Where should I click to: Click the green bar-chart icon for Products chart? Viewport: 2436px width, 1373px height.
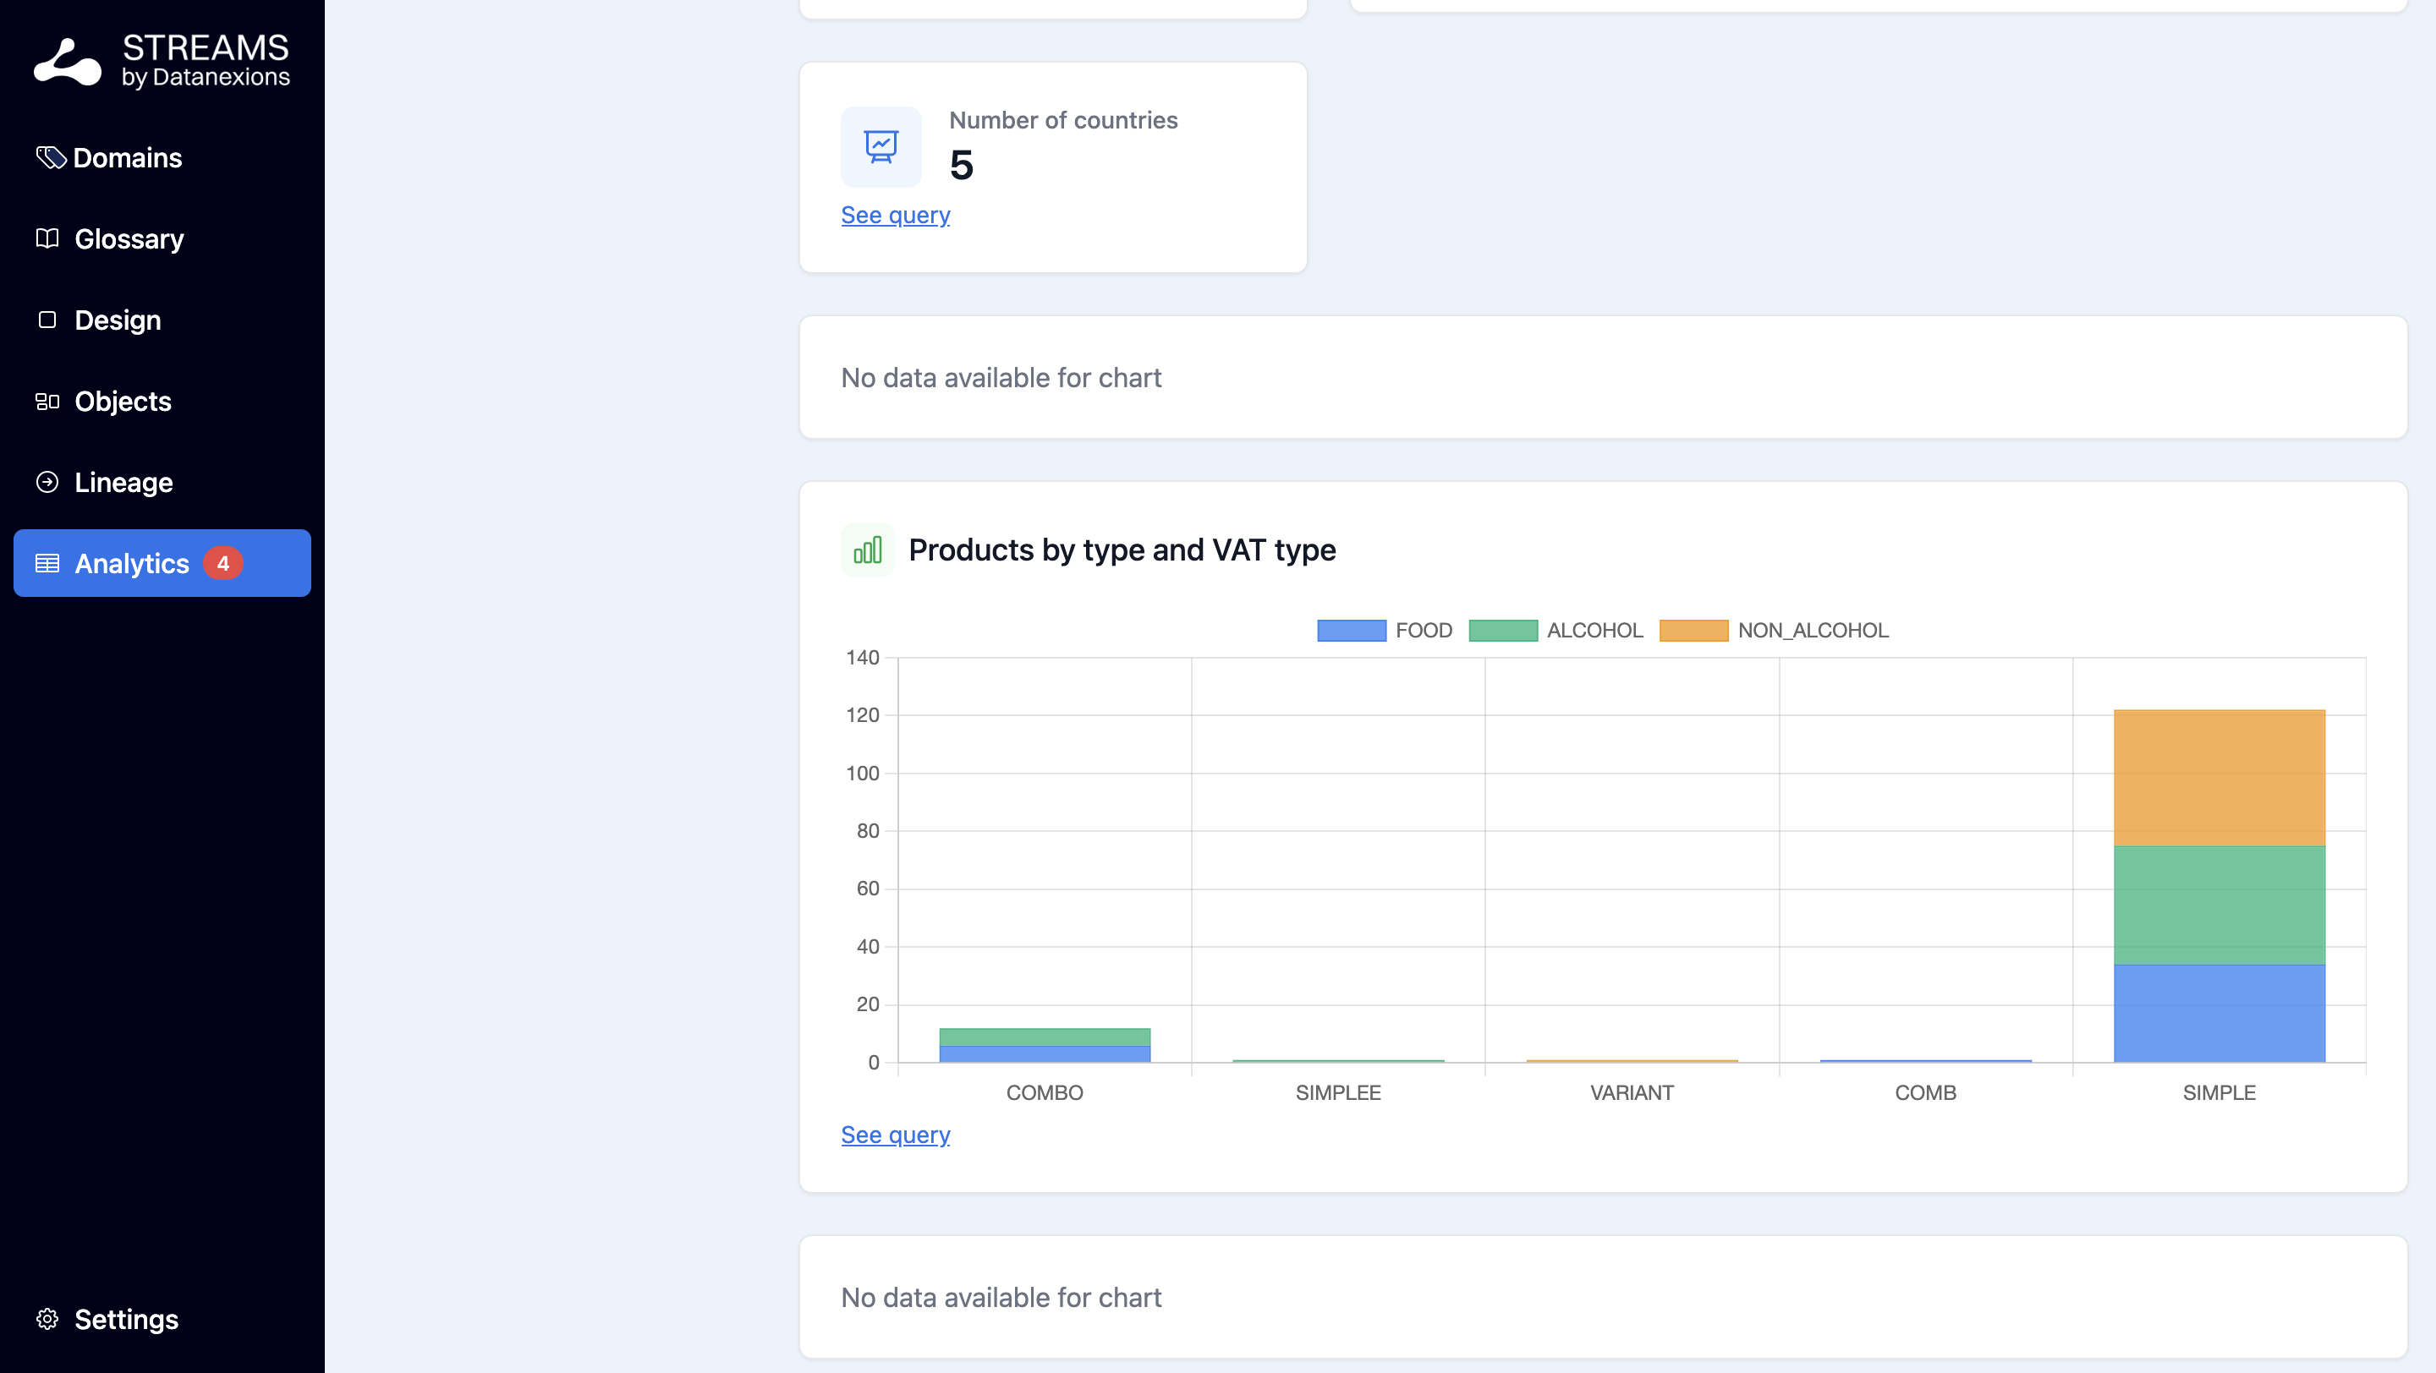pyautogui.click(x=867, y=549)
